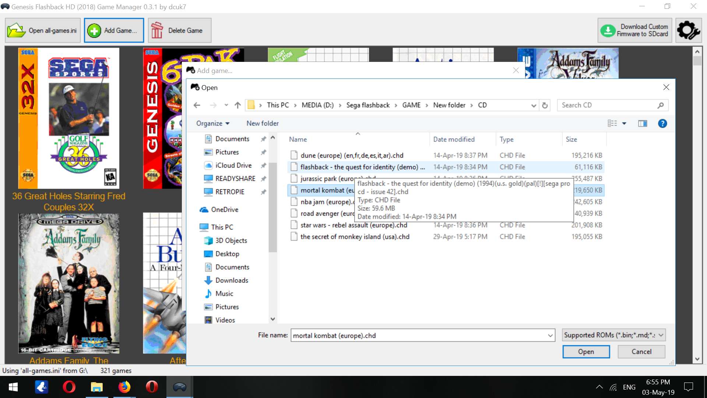Open the view options dropdown arrow
The width and height of the screenshot is (707, 398).
pyautogui.click(x=624, y=123)
